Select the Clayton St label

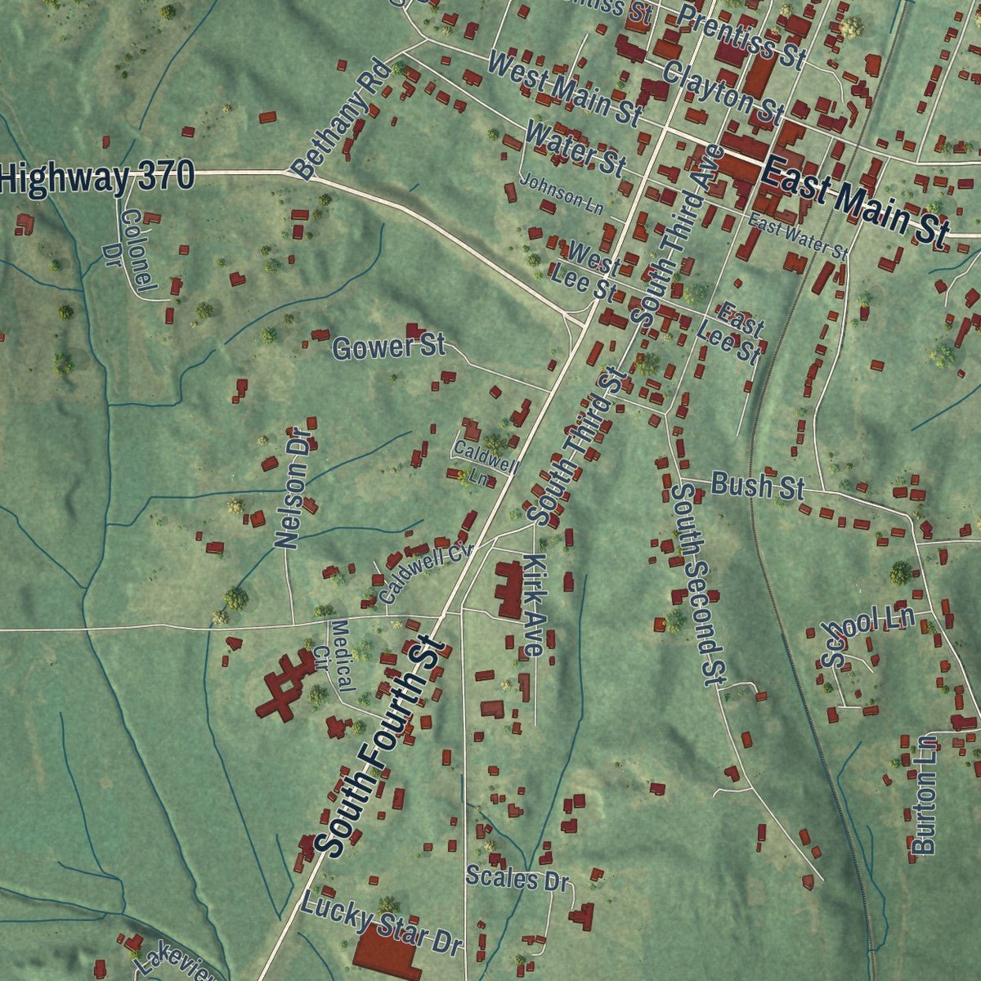(x=724, y=92)
